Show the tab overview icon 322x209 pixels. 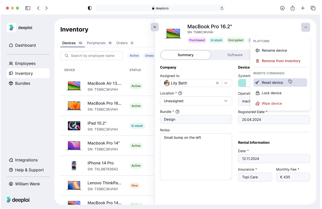point(313,8)
